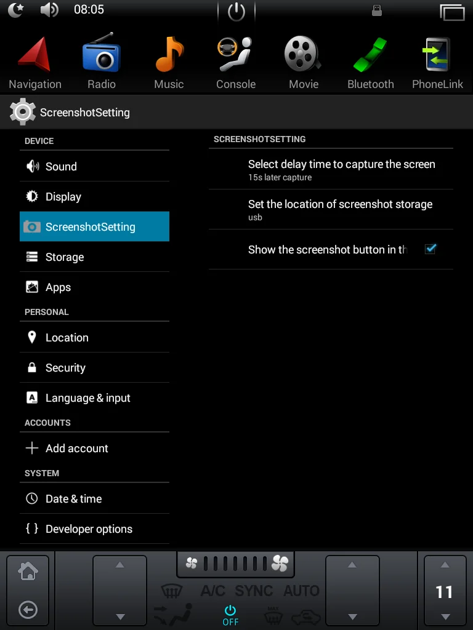Open the PhoneLink app
The height and width of the screenshot is (630, 473).
437,54
